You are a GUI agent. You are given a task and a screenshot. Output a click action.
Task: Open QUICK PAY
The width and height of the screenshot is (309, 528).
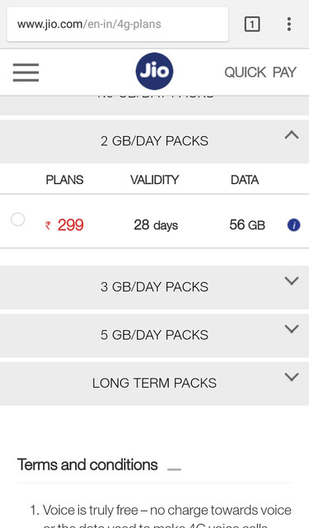click(x=260, y=73)
